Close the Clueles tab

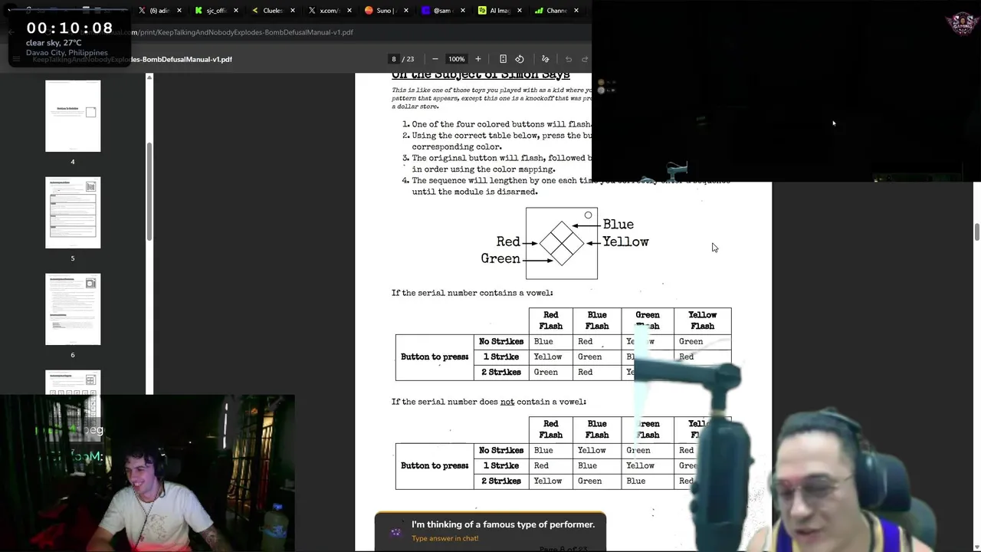pos(293,11)
